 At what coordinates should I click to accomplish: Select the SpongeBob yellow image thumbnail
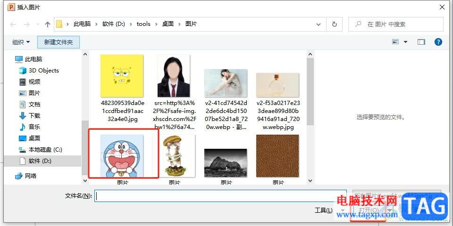pos(122,75)
